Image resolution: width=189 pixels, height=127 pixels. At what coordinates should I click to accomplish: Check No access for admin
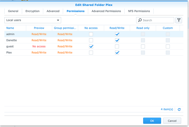(91, 34)
